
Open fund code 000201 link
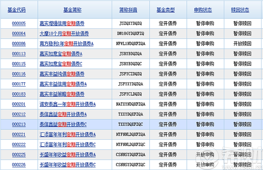point(19,104)
